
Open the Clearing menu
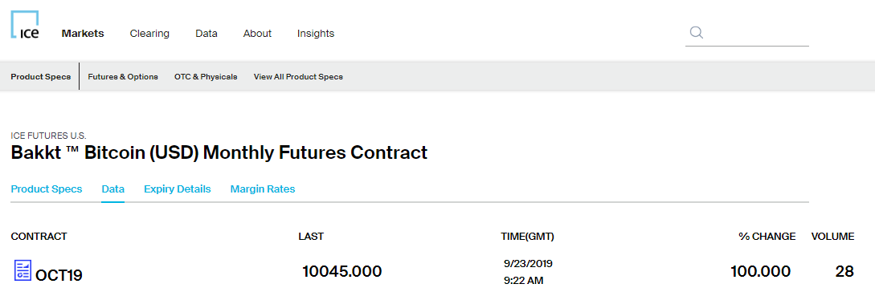tap(149, 34)
